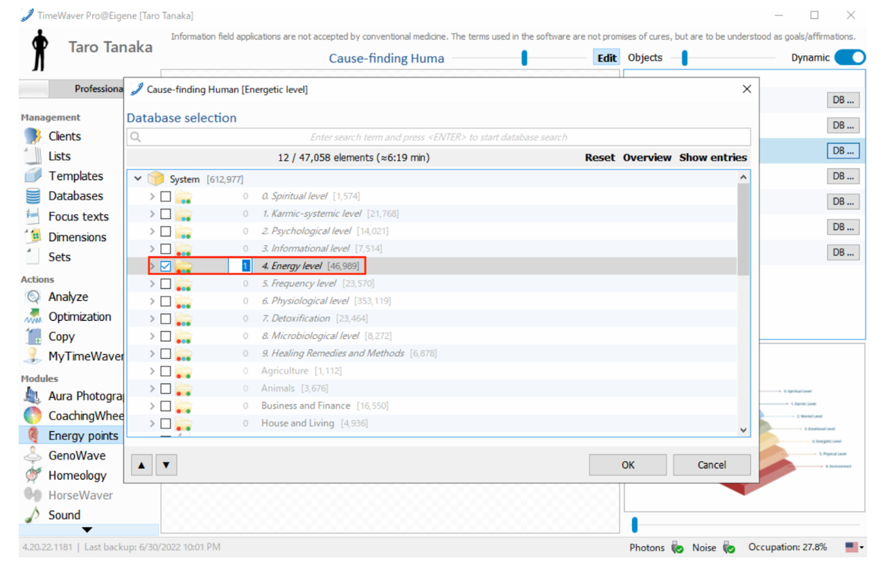890x571 pixels.
Task: Adjust the Objects slider handle
Action: click(684, 58)
